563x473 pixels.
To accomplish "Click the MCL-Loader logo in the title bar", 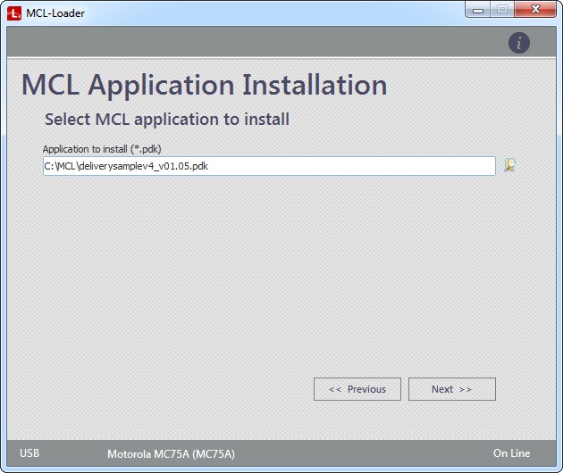I will [14, 12].
